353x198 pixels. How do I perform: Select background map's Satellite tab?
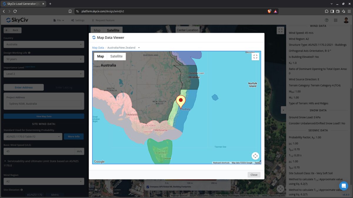(113, 30)
